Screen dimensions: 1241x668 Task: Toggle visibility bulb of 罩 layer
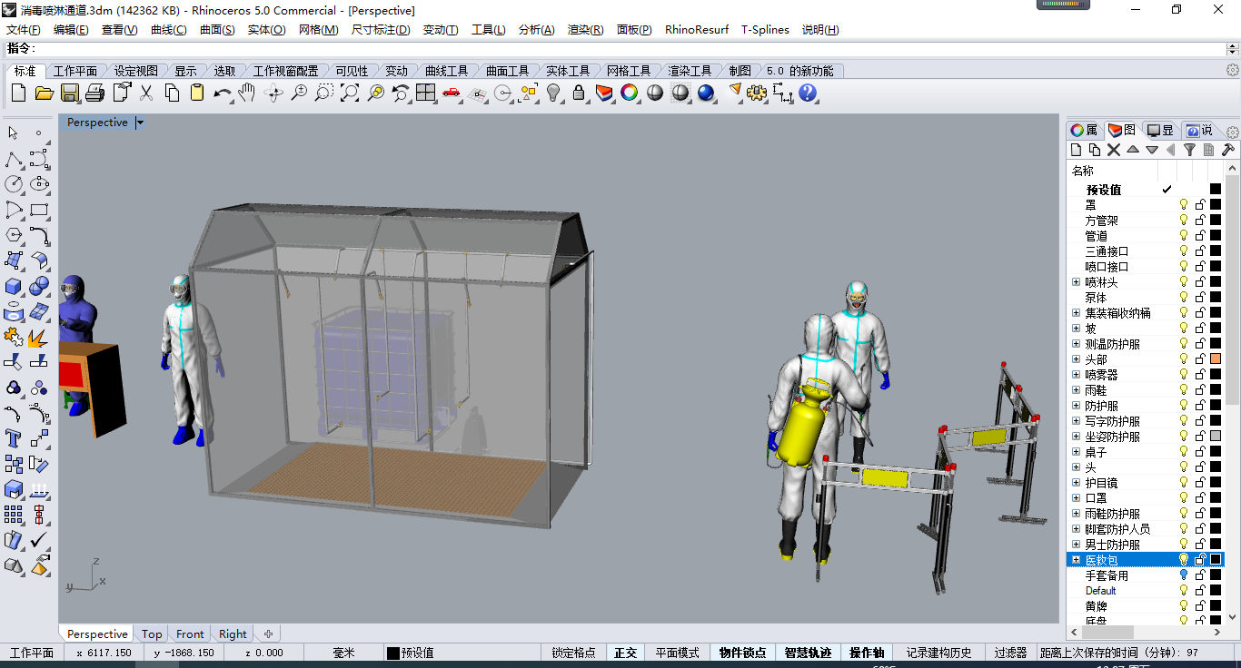[x=1184, y=205]
